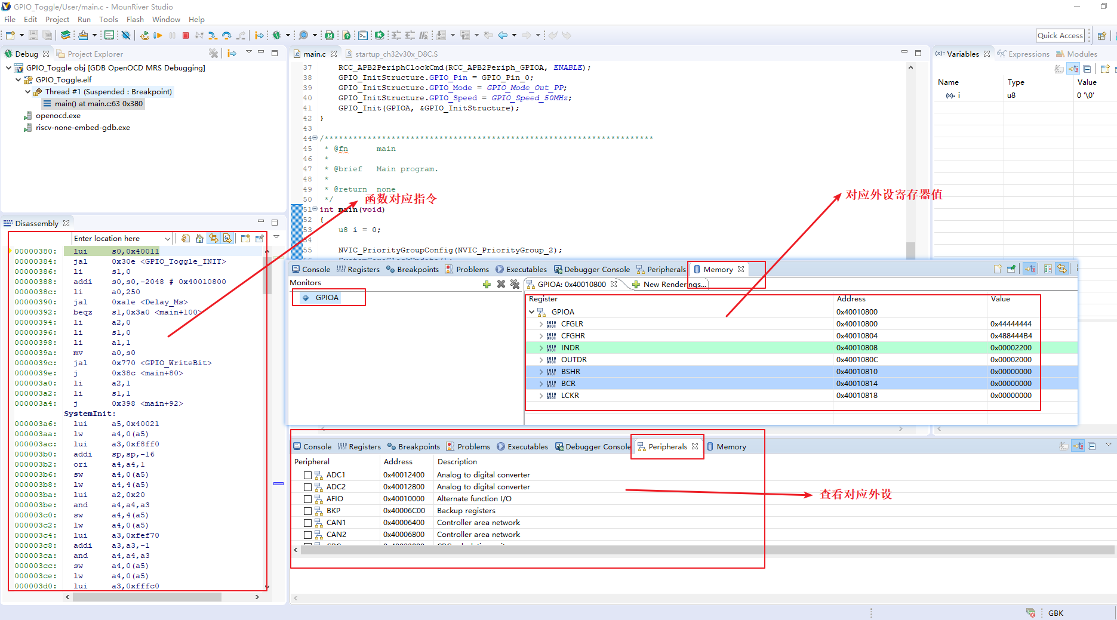Screen dimensions: 1117x620
Task: Click the INDR value 0x00002200 cell
Action: (1011, 347)
